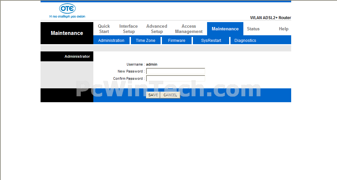Image resolution: width=337 pixels, height=180 pixels.
Task: Go to Advanced Setup tab
Action: coord(157,29)
